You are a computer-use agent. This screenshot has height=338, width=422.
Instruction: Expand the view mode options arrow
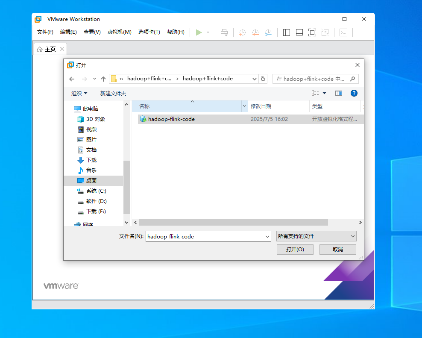pyautogui.click(x=324, y=93)
